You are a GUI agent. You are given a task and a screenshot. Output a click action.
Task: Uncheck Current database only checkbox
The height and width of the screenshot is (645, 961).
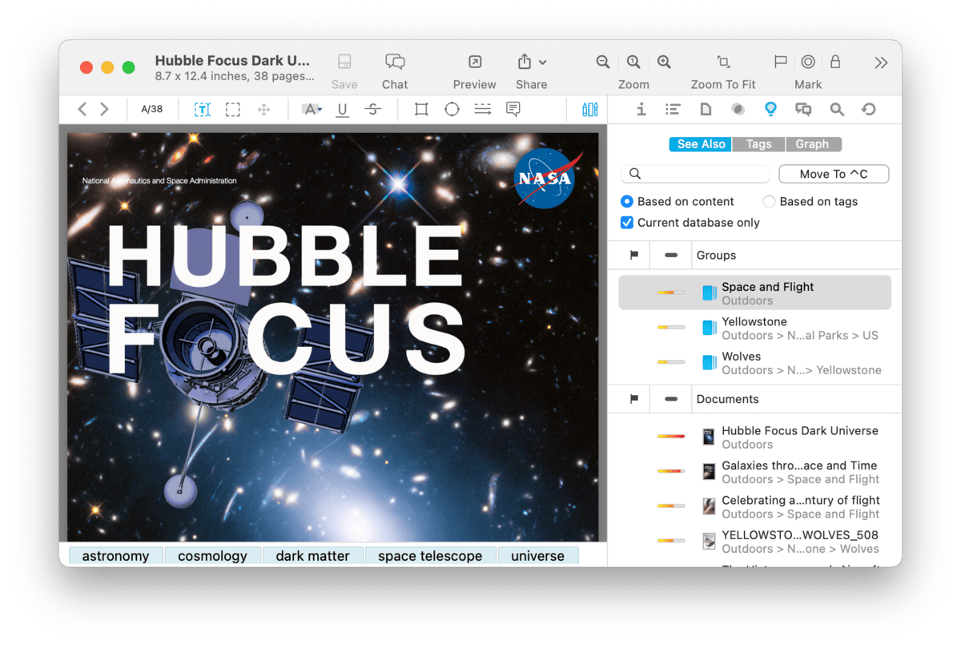pyautogui.click(x=627, y=223)
